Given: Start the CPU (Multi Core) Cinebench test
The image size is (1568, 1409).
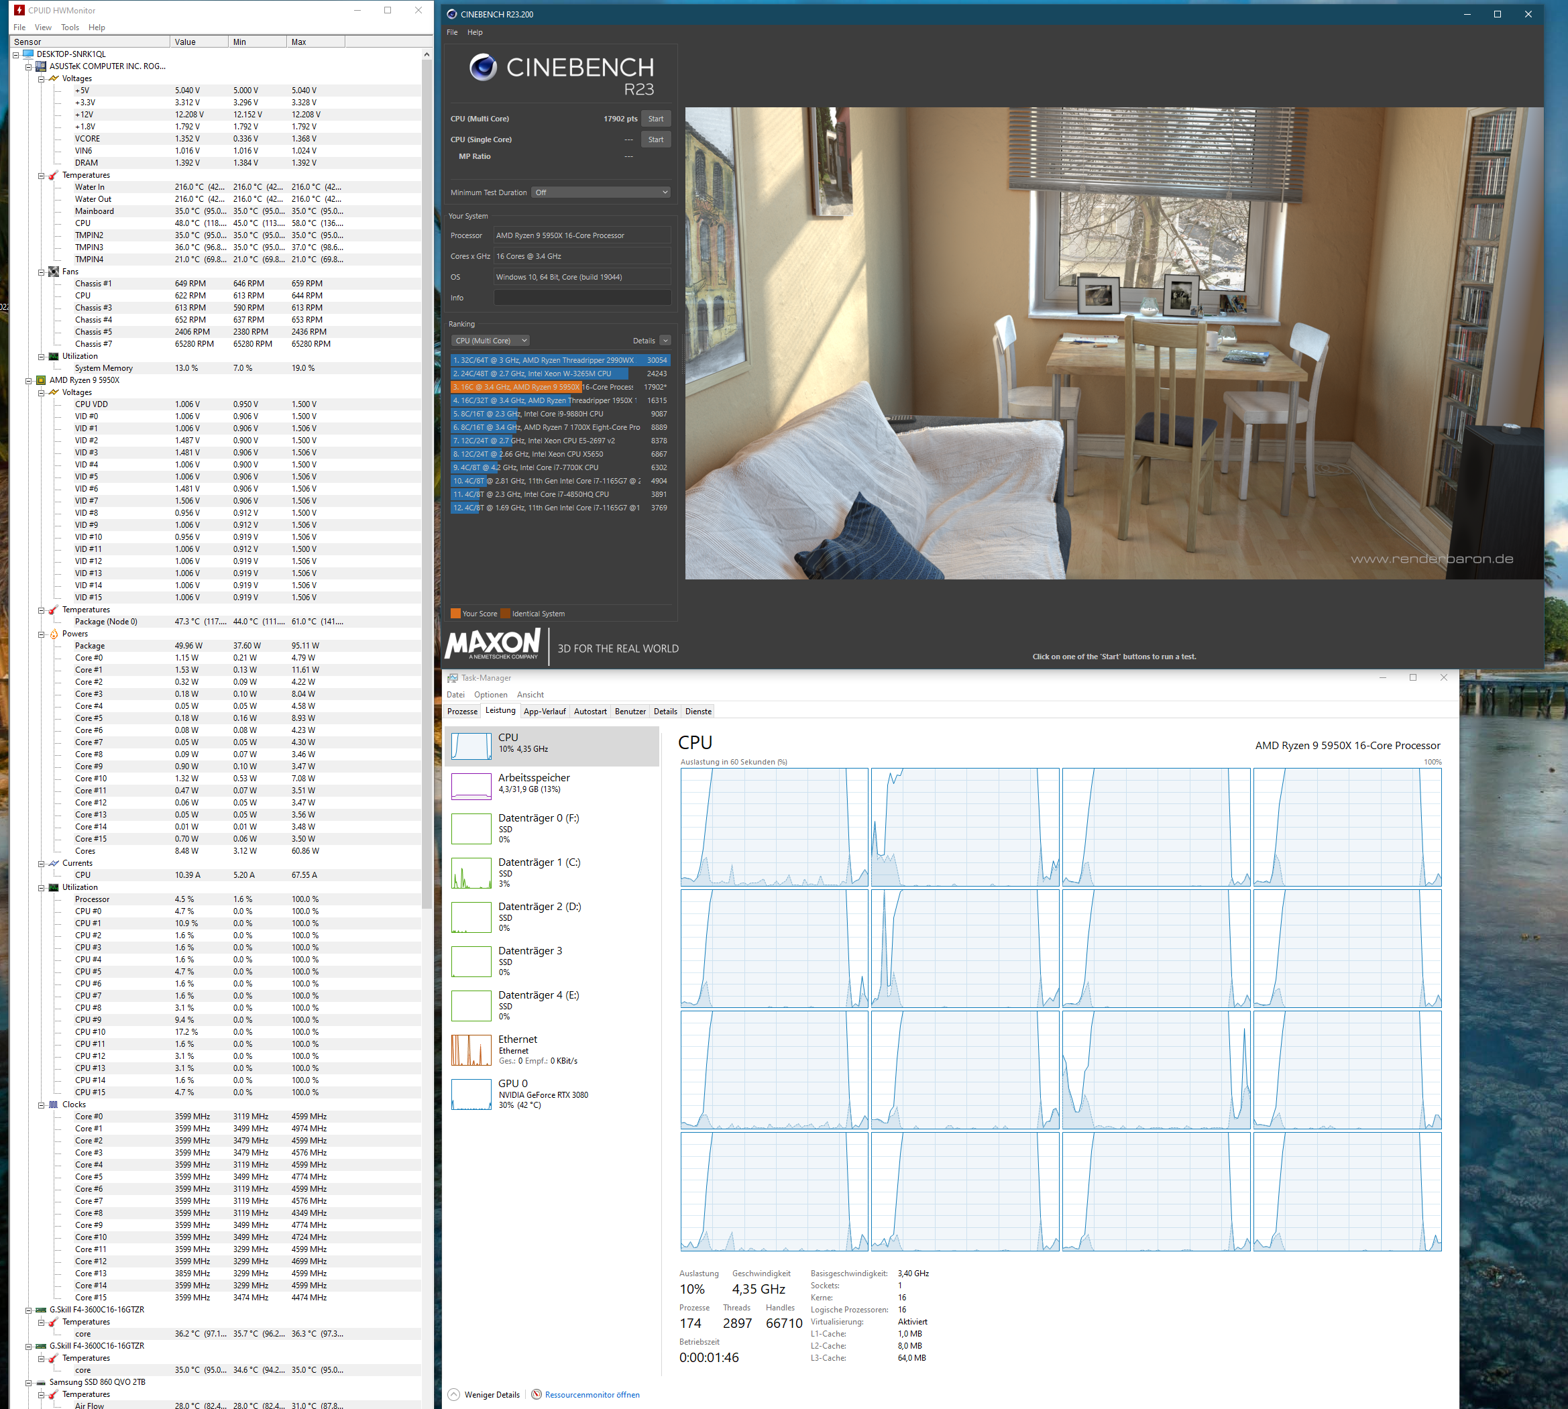Looking at the screenshot, I should (656, 119).
